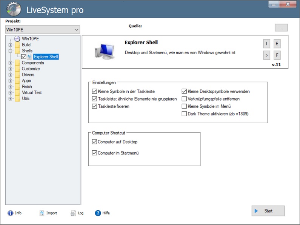Enable Kleine Symbole im Menü
The image size is (300, 225).
pos(184,106)
